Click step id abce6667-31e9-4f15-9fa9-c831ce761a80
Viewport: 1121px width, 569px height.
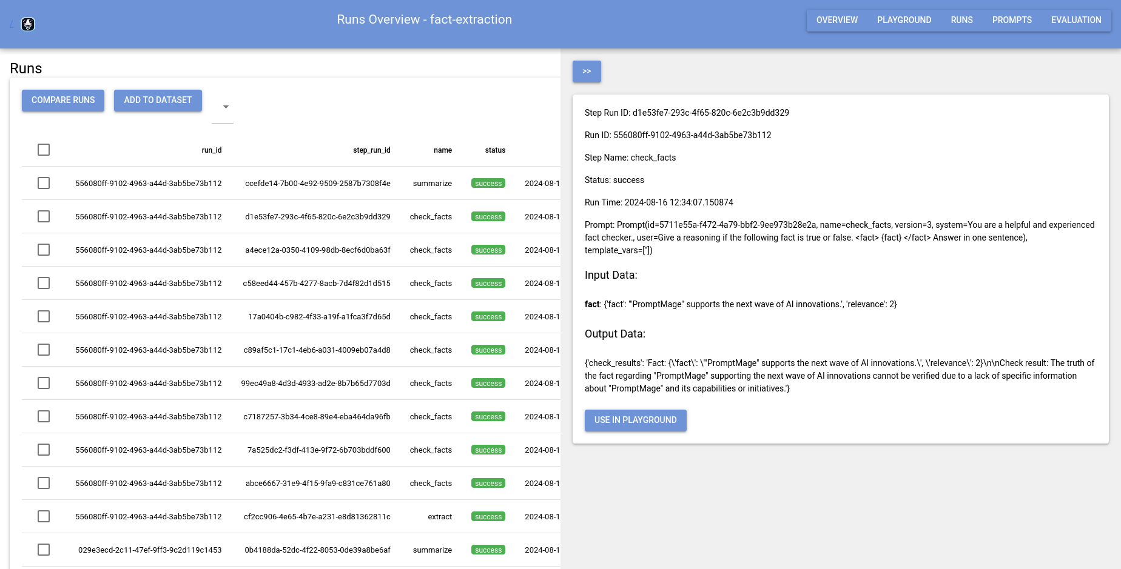point(318,484)
